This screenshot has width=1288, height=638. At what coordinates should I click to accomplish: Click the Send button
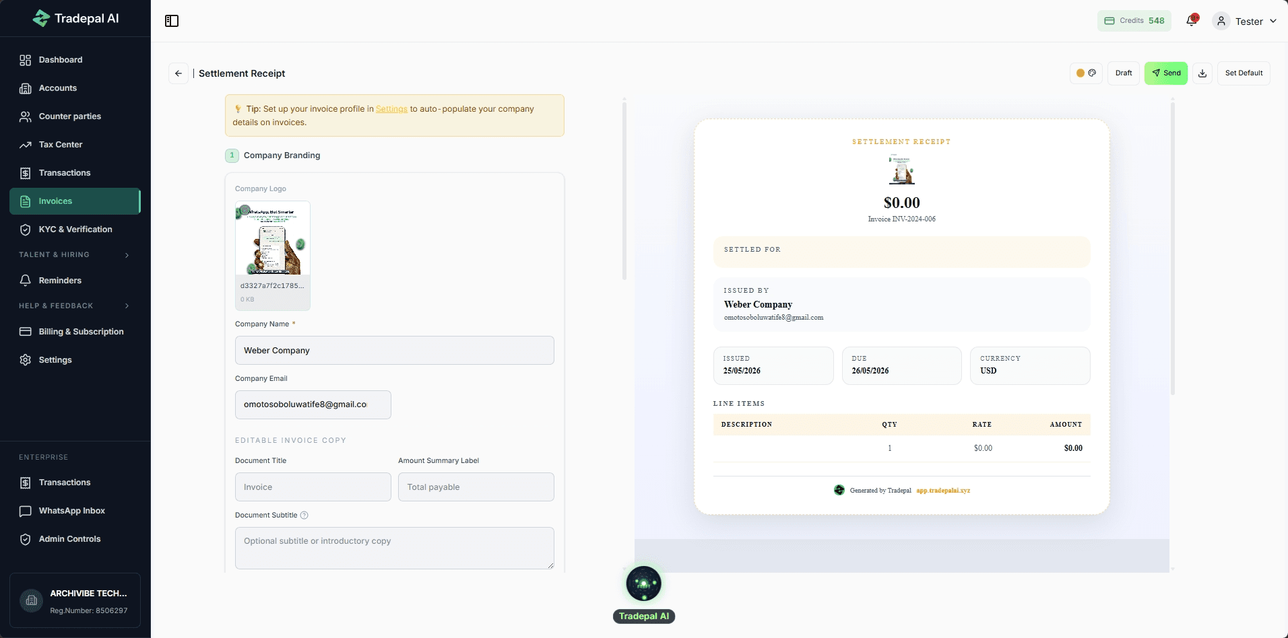tap(1166, 73)
